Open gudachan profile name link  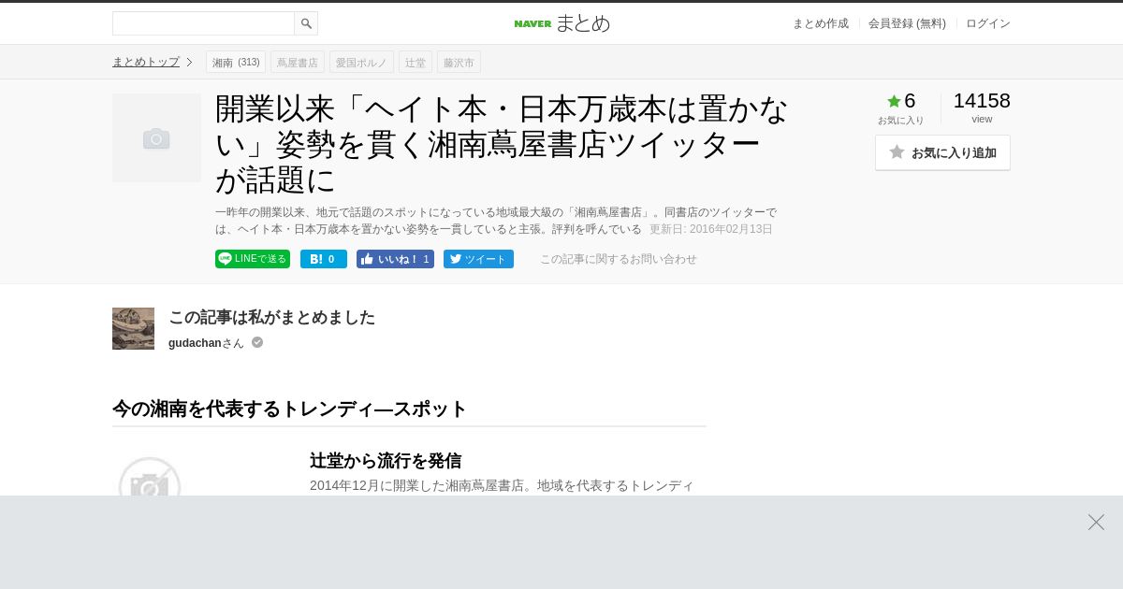point(195,343)
